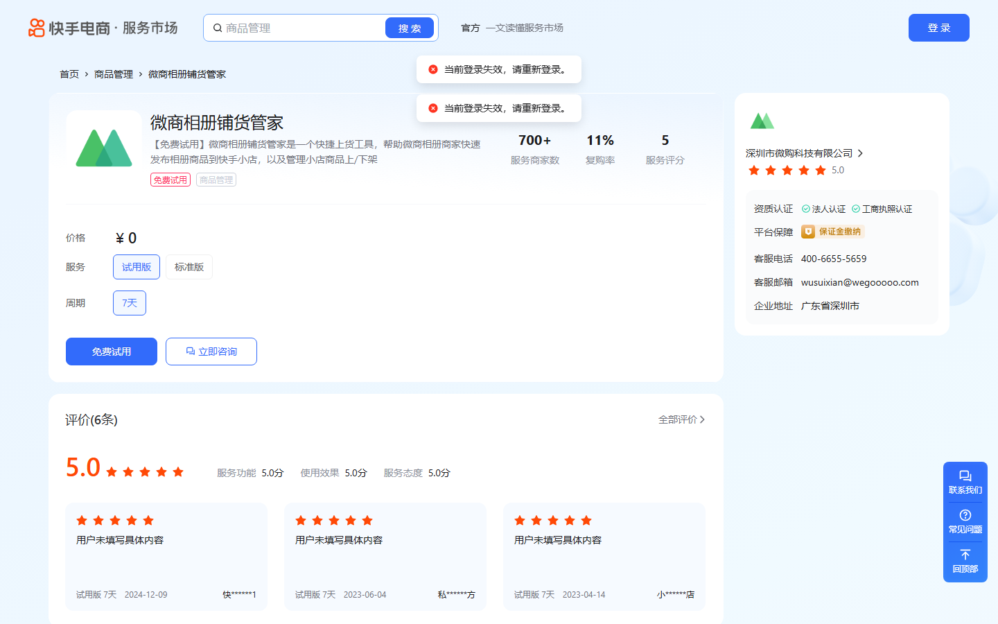998x624 pixels.
Task: Click the 工商执照认证 check icon
Action: [x=856, y=209]
